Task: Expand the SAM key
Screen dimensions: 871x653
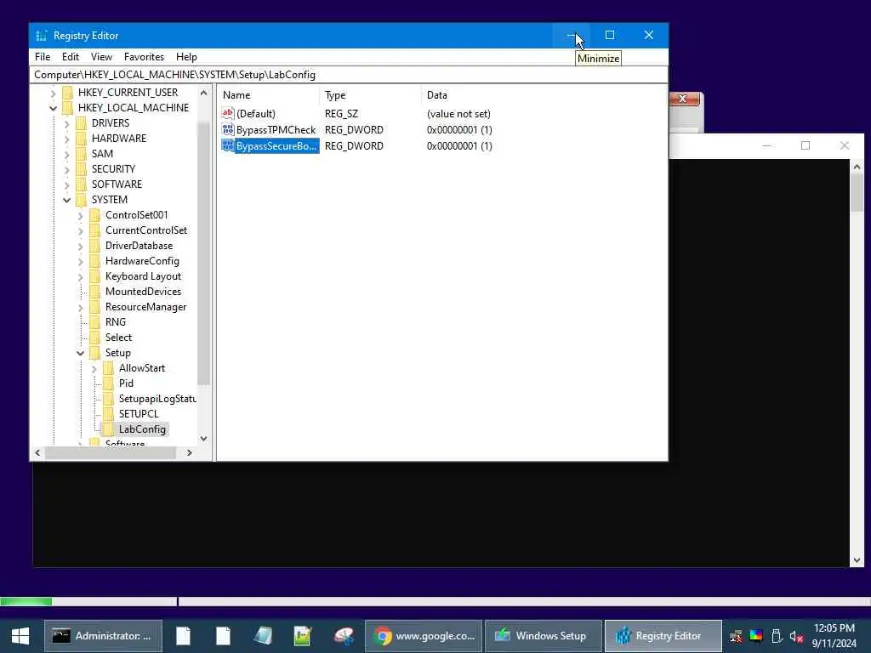Action: click(x=66, y=154)
